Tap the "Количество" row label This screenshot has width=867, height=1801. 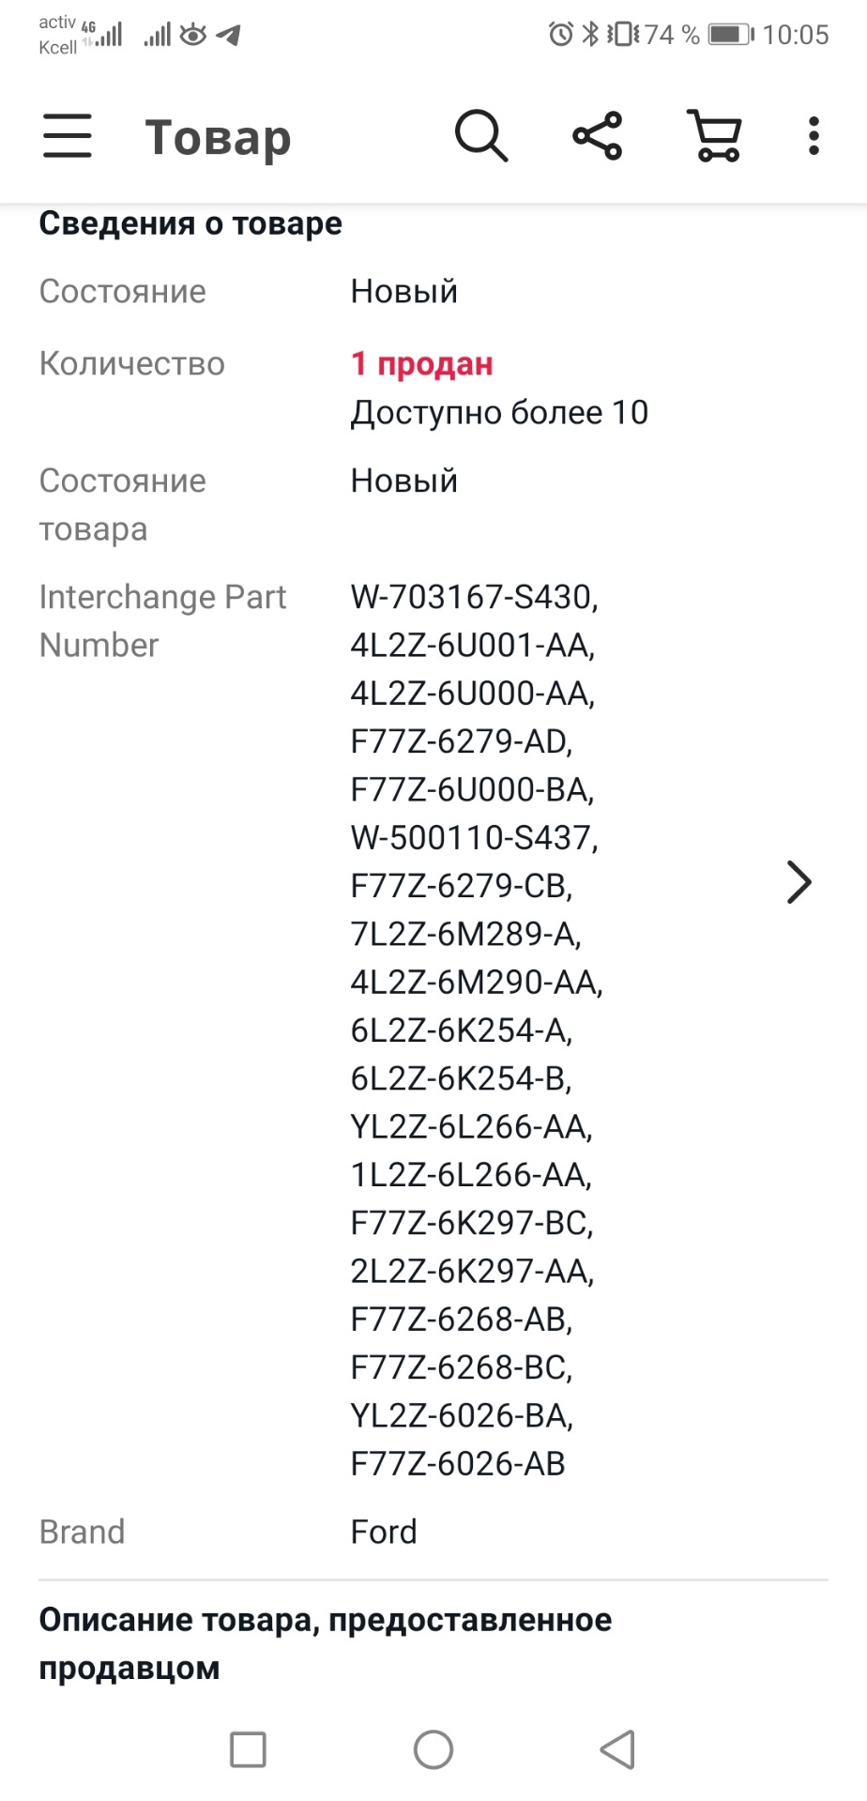tap(132, 363)
